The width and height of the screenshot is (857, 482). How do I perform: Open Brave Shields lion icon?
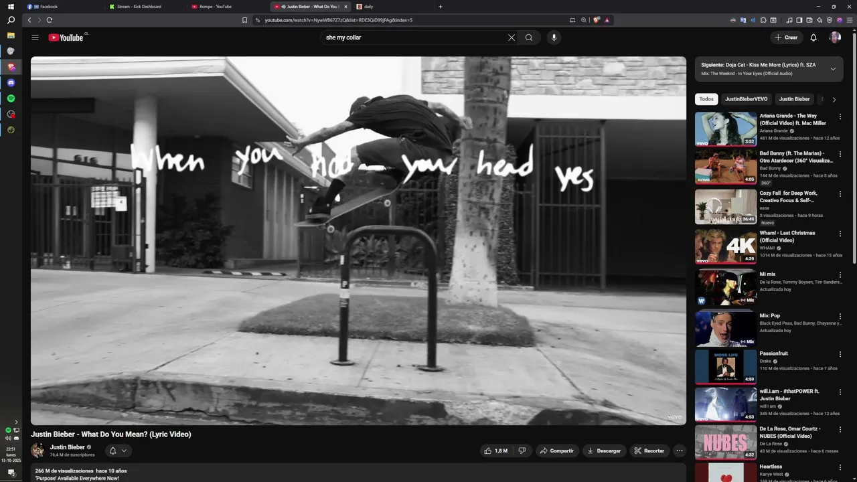[x=597, y=20]
